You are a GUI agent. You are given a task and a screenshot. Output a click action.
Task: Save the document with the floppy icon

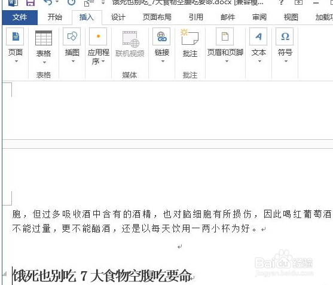[30, 3]
